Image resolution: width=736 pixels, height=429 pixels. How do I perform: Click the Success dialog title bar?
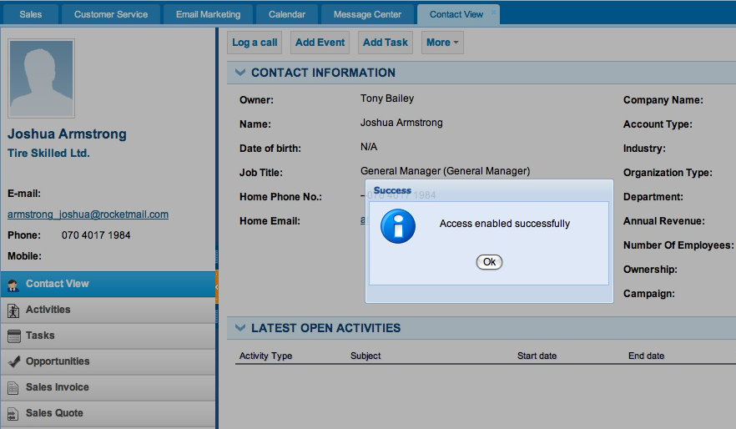point(489,190)
